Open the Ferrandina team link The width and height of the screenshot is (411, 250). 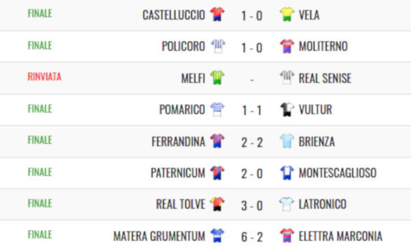pyautogui.click(x=178, y=142)
